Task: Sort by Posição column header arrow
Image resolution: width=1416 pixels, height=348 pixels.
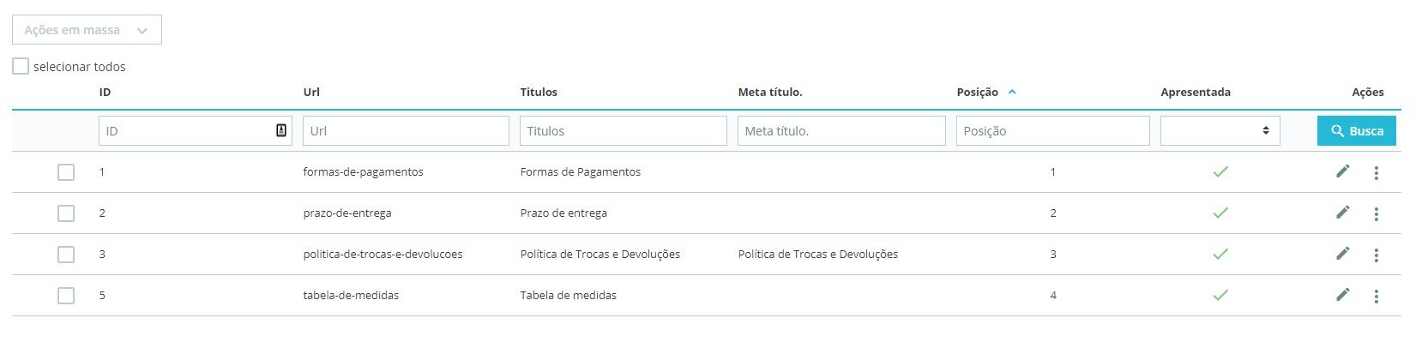Action: coord(1012,92)
